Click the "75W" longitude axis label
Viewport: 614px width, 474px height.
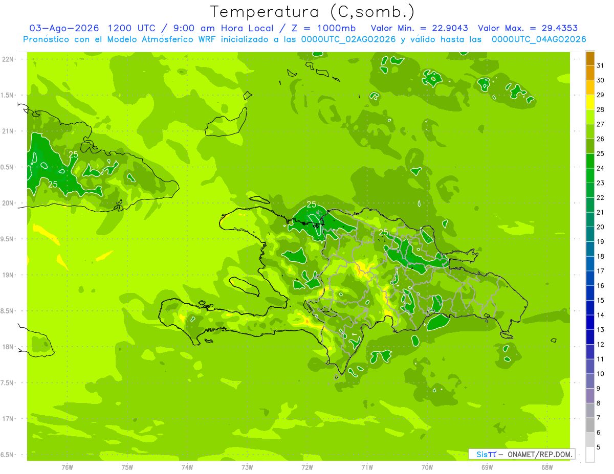(127, 467)
